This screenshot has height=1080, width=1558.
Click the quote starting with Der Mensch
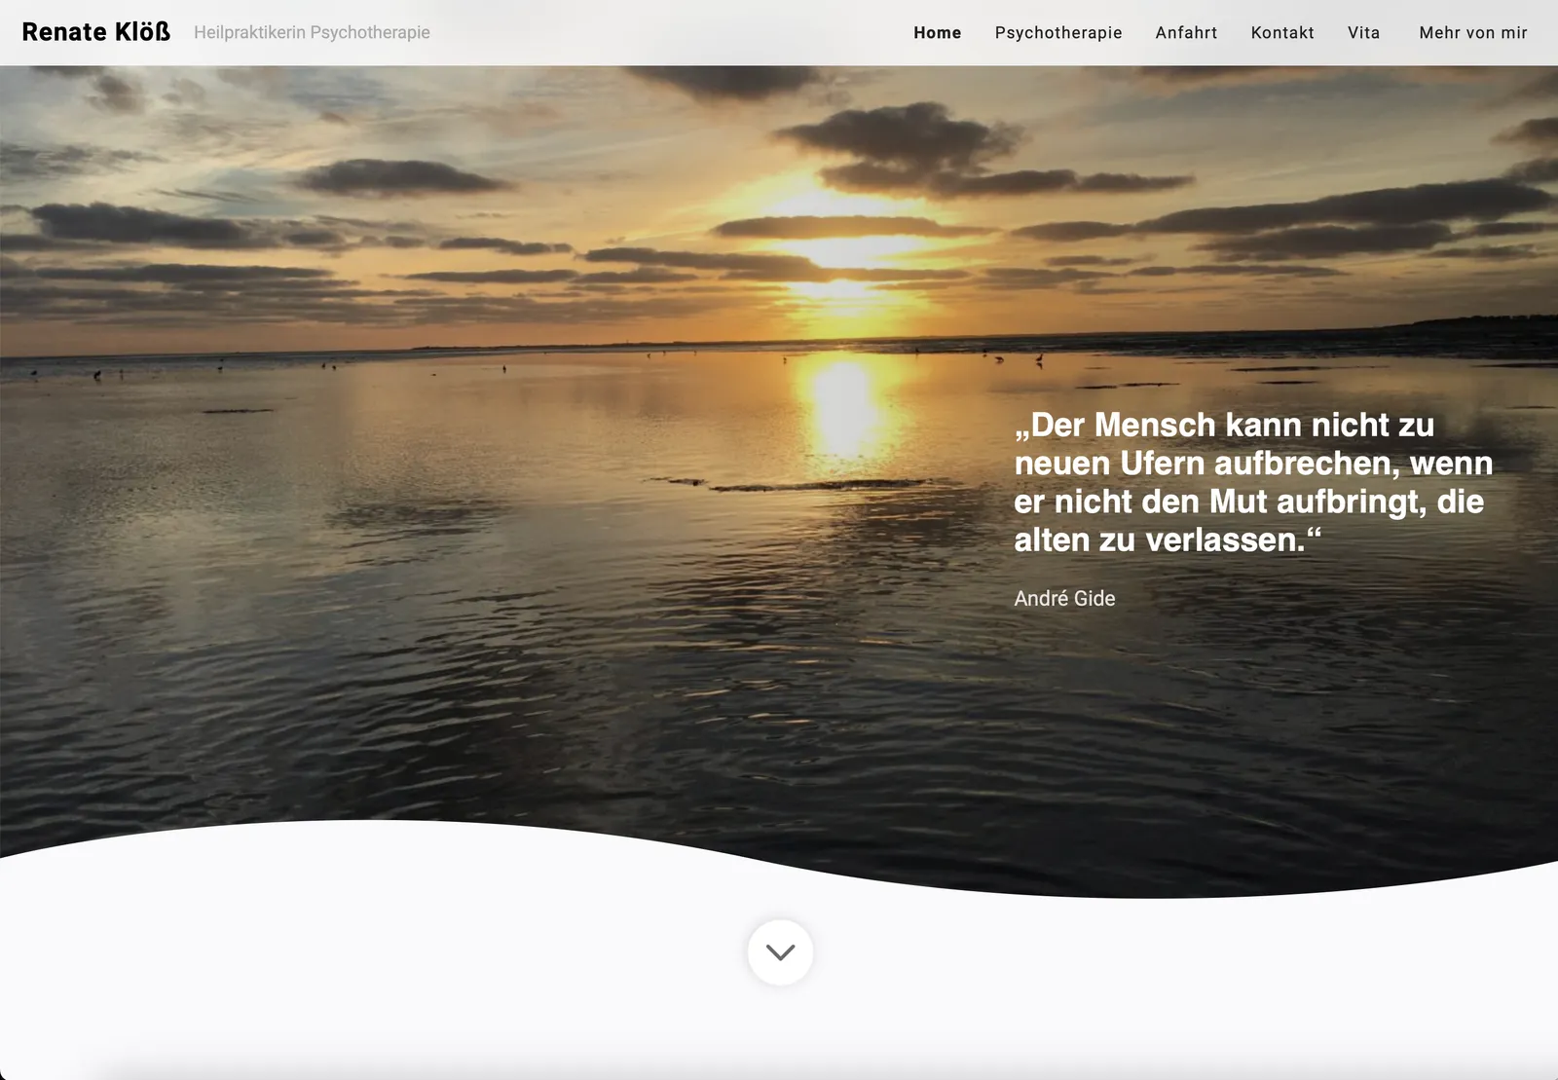1253,482
